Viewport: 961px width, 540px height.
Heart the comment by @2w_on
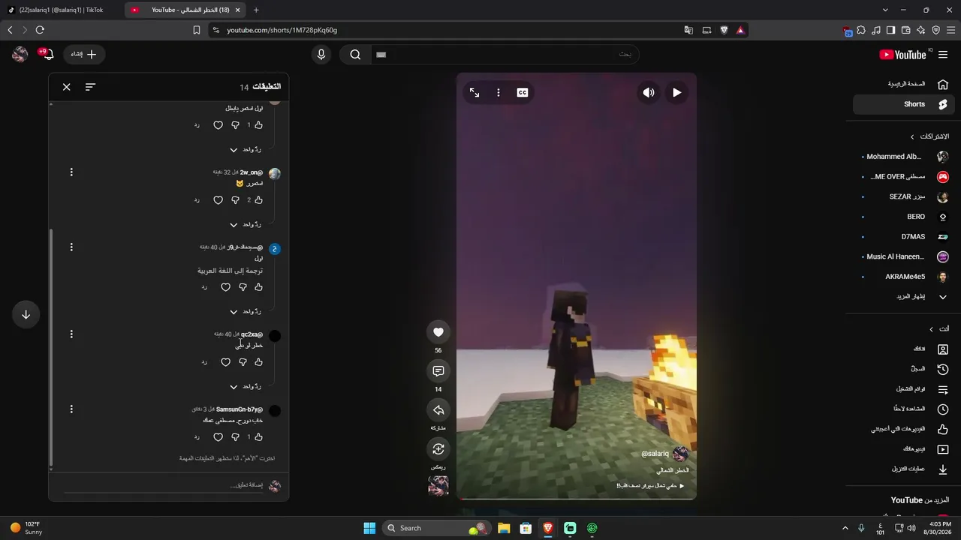[x=218, y=200]
